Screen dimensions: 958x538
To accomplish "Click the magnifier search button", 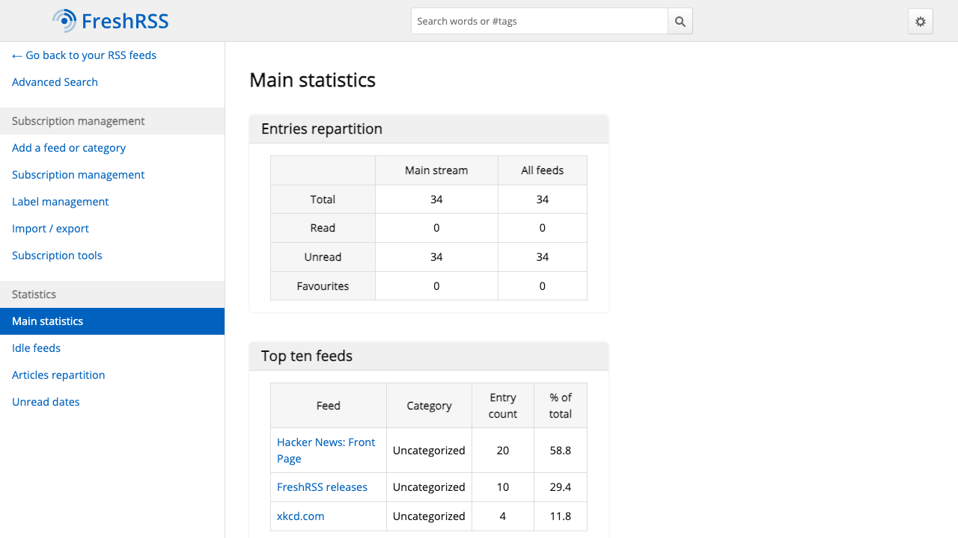I will click(x=680, y=21).
